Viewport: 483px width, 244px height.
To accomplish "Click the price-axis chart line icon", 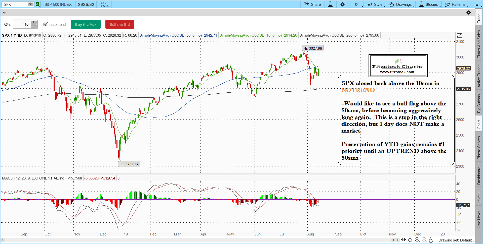I will pyautogui.click(x=460, y=35).
